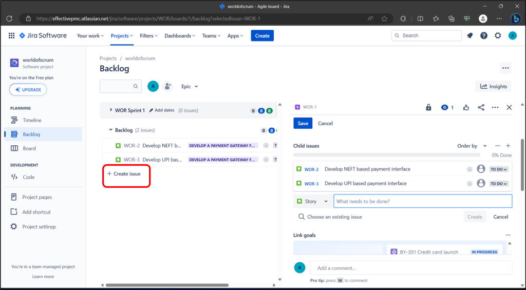This screenshot has height=290, width=526.
Task: Open the Bing Copilot sidebar icon
Action: pos(516,19)
